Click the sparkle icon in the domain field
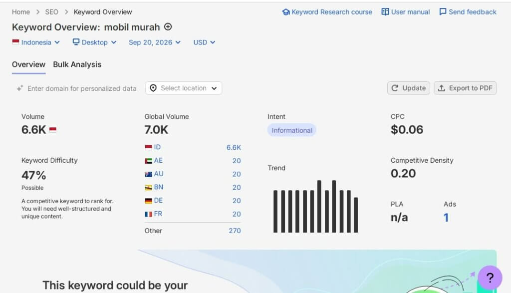Screen dimensions: 511x293 (20, 88)
